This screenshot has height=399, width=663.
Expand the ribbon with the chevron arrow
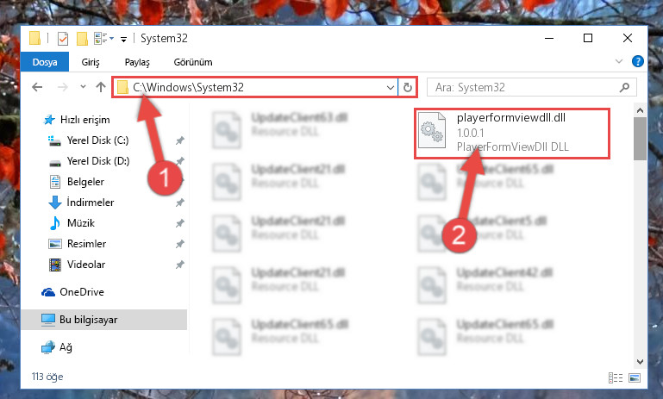coord(619,62)
